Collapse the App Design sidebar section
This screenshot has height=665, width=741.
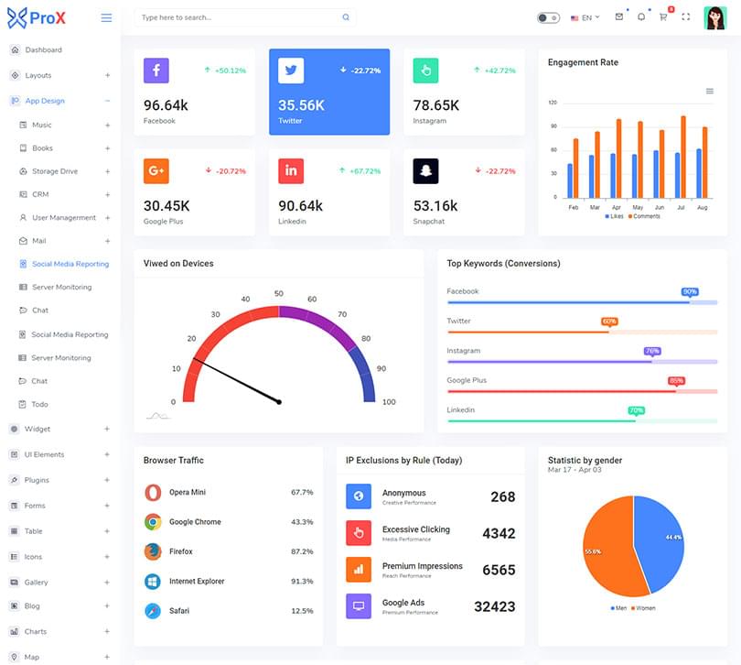click(x=107, y=101)
